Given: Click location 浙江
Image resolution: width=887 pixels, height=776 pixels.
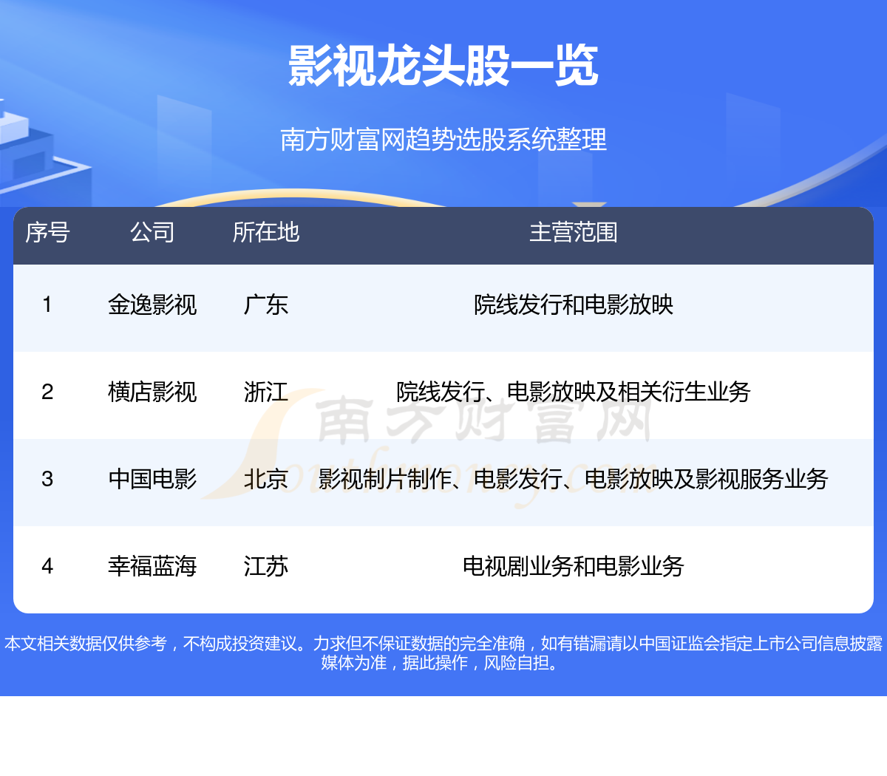Looking at the screenshot, I should coord(265,392).
